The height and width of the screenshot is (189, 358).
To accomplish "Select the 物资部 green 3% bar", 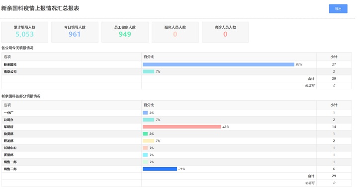I will 145,133.
